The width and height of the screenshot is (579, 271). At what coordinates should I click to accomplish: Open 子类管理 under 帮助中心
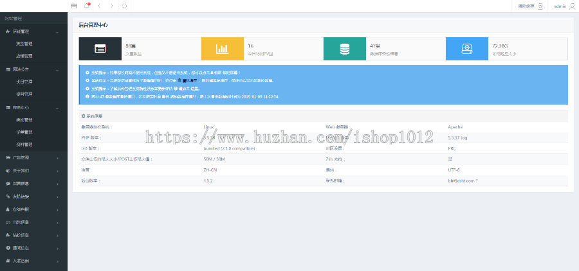tap(24, 132)
